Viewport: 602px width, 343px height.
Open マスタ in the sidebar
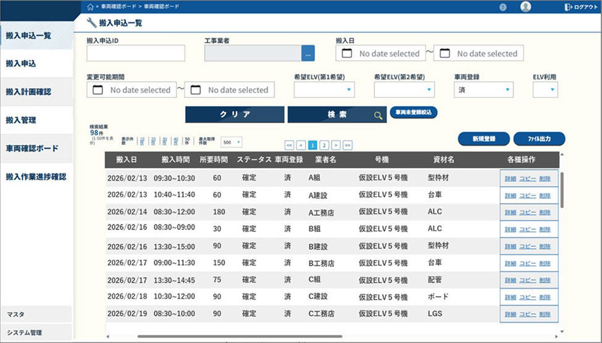click(x=36, y=314)
